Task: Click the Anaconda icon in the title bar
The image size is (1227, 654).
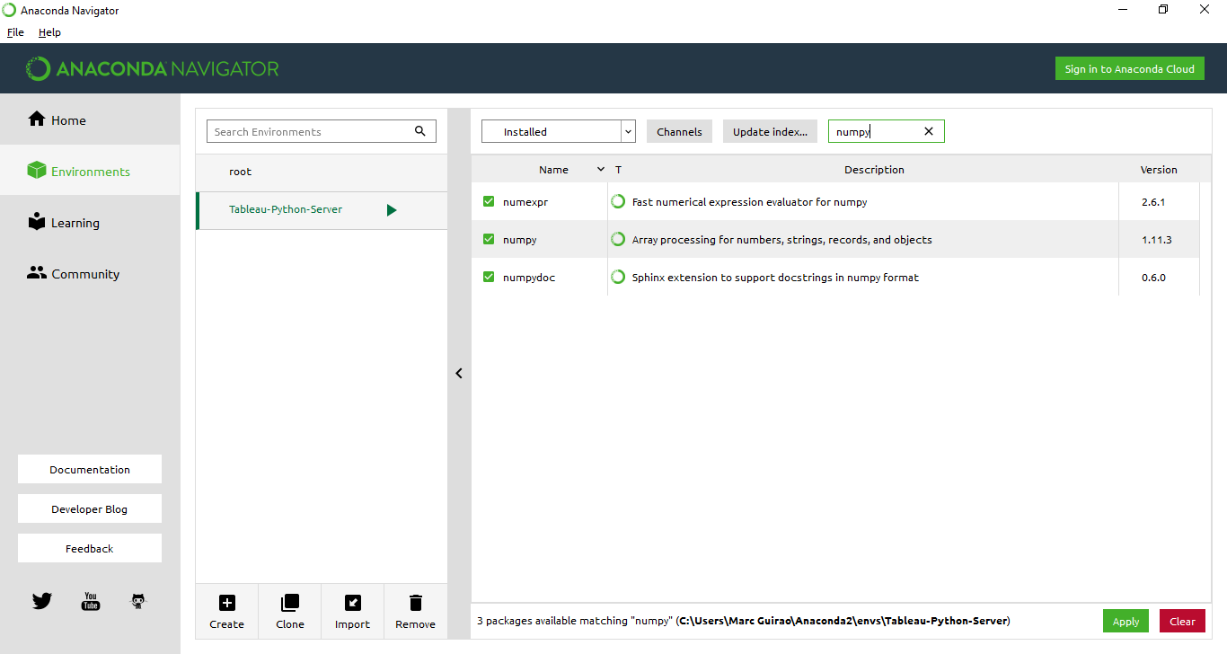Action: coord(9,10)
